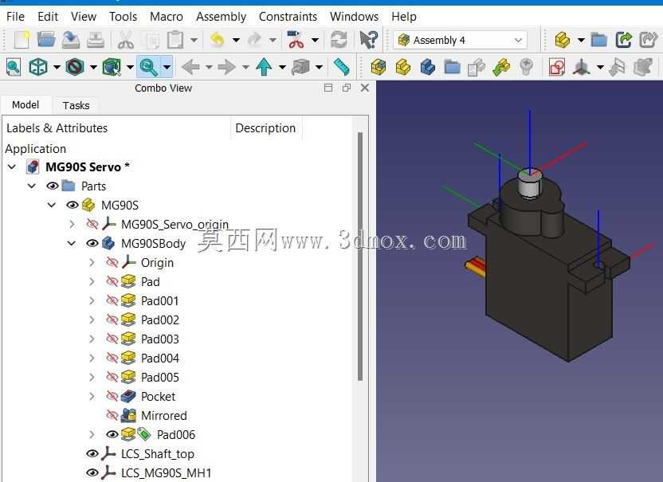Show hidden MG90S_Servo_origin
The image size is (663, 482).
click(x=92, y=224)
